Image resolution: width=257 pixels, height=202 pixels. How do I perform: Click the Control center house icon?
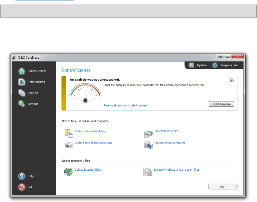coord(22,71)
